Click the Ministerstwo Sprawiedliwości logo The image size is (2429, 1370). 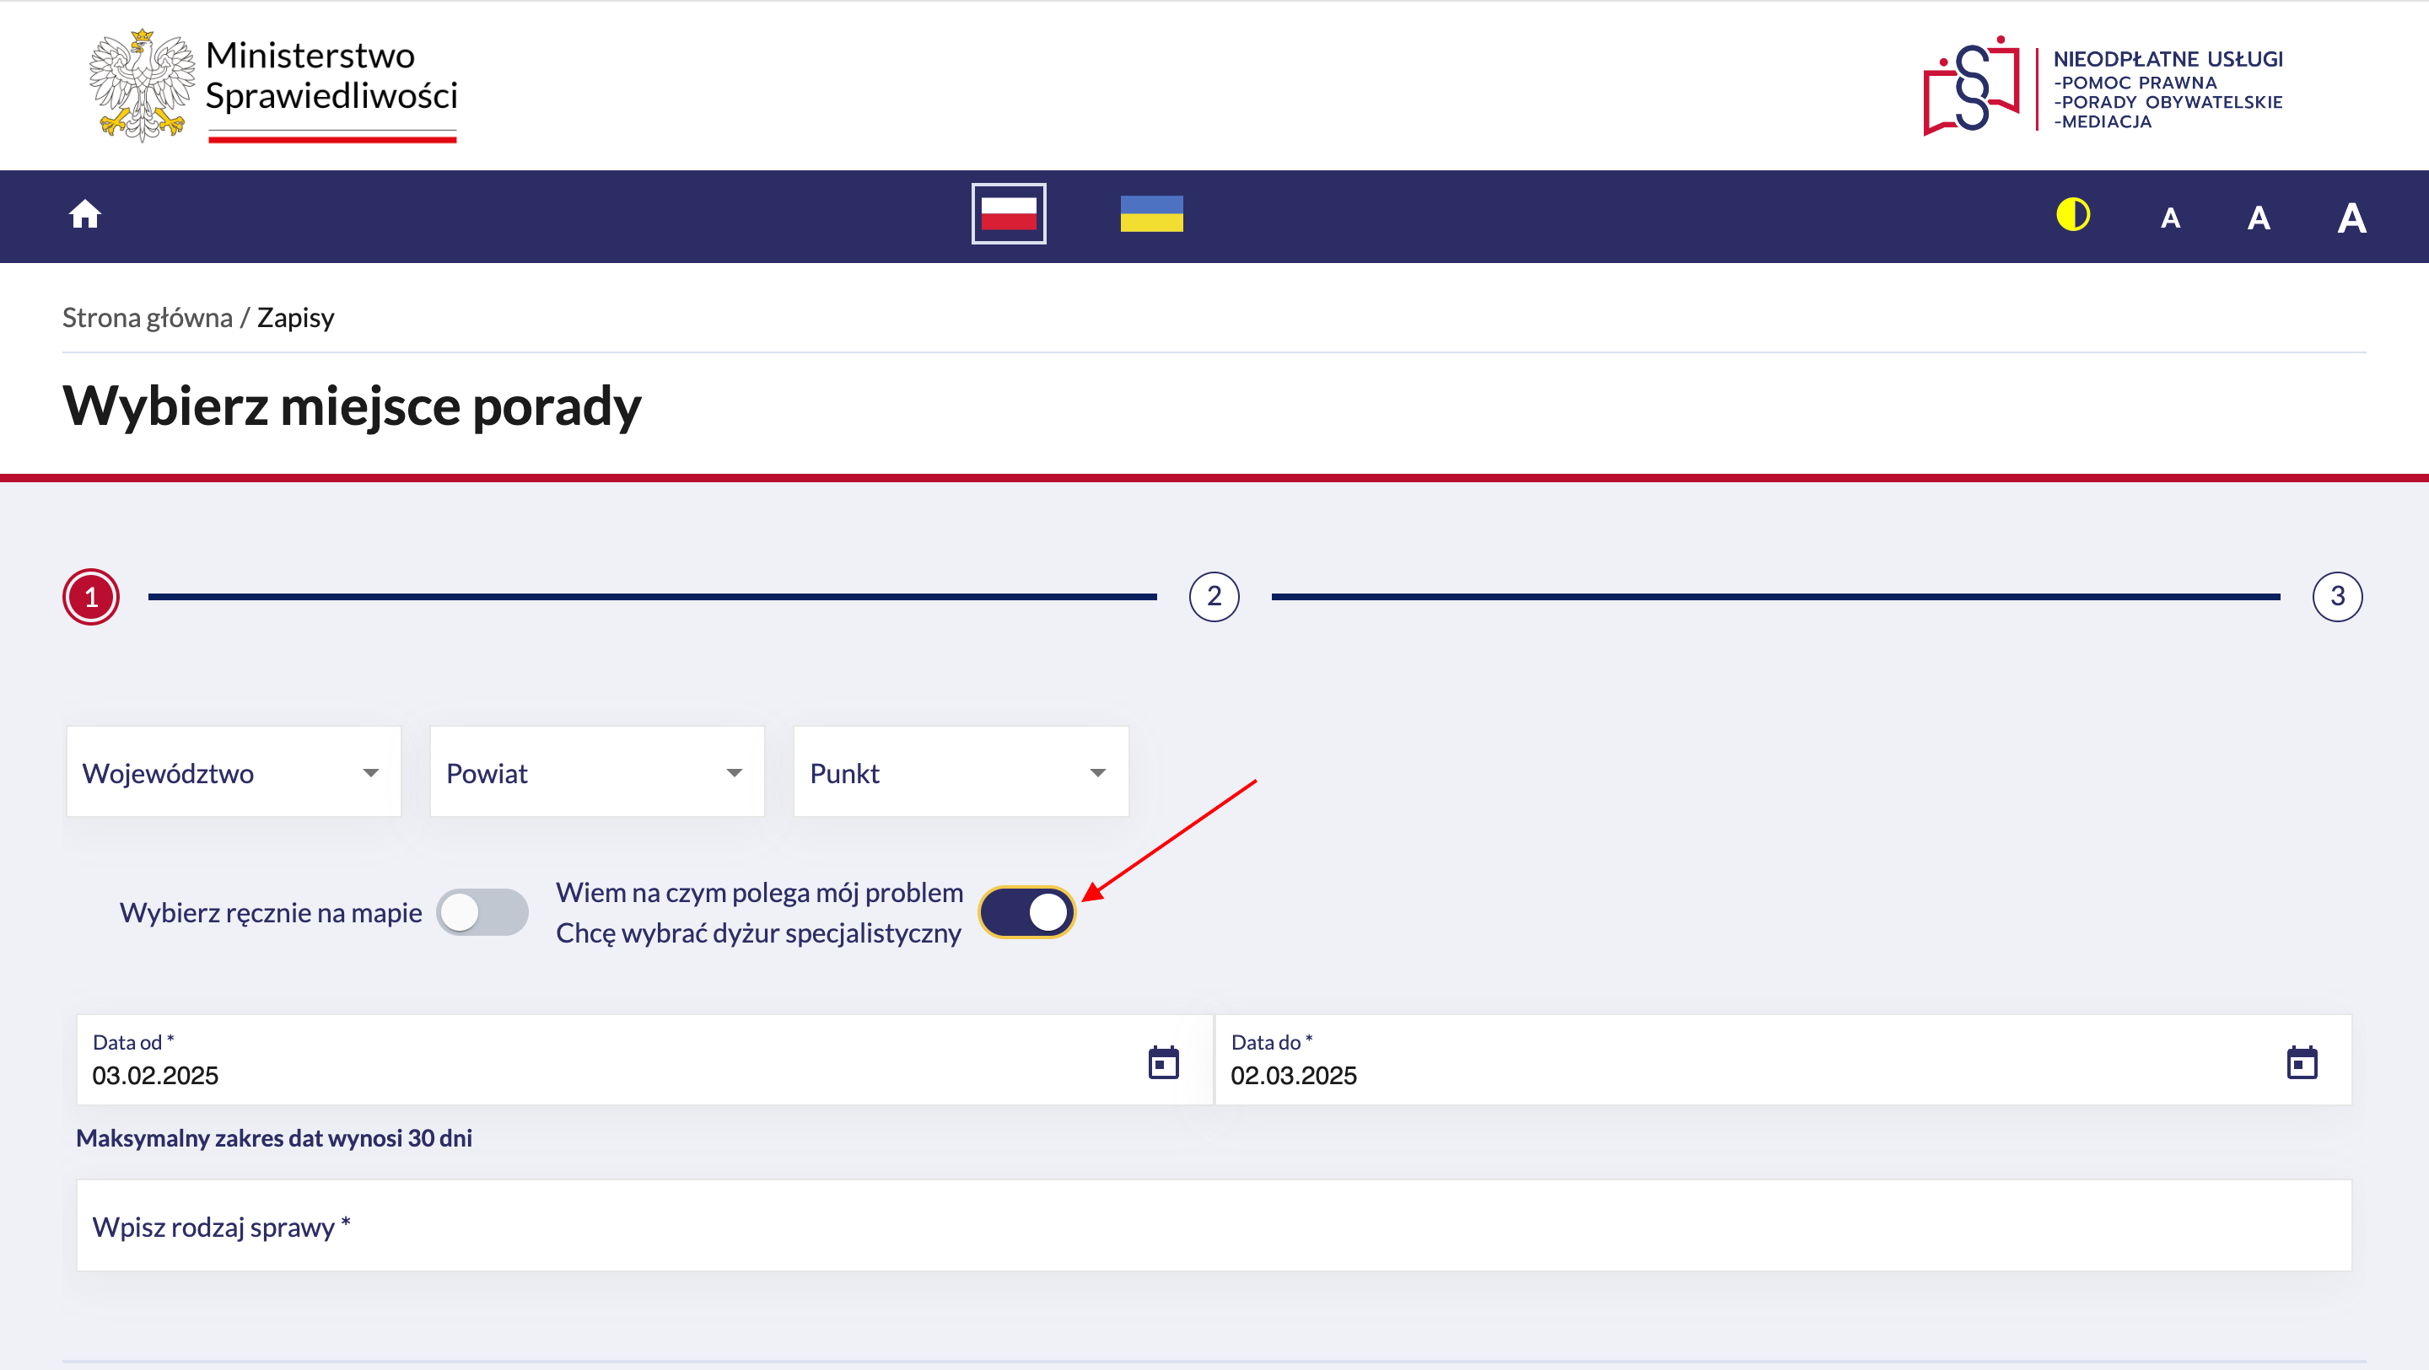[x=273, y=85]
